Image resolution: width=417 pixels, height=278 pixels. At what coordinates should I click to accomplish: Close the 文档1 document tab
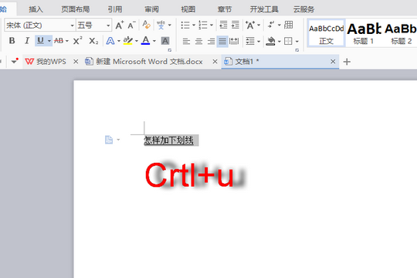[333, 62]
